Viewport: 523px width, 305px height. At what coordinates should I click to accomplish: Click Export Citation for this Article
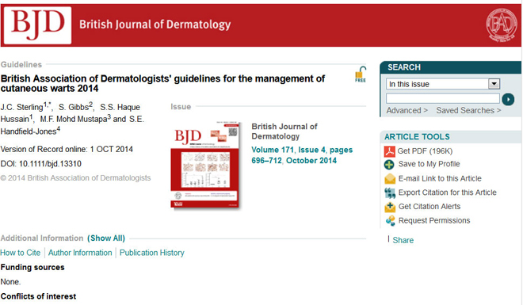pyautogui.click(x=447, y=193)
